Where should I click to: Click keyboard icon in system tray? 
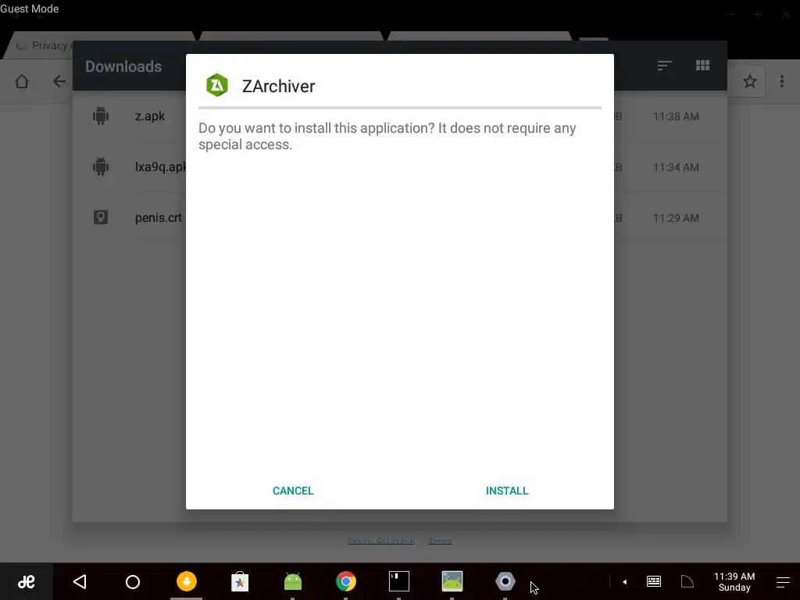tap(654, 581)
